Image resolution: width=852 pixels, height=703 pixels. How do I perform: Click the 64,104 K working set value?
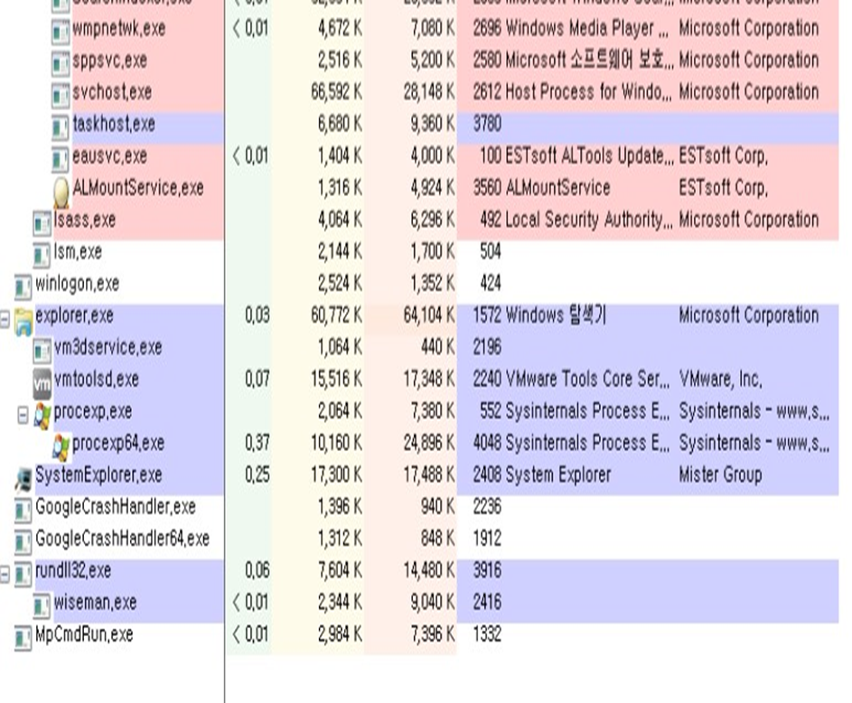coord(429,315)
